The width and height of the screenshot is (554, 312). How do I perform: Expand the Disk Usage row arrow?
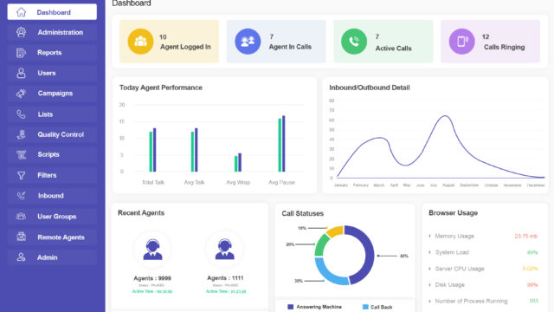pos(429,285)
